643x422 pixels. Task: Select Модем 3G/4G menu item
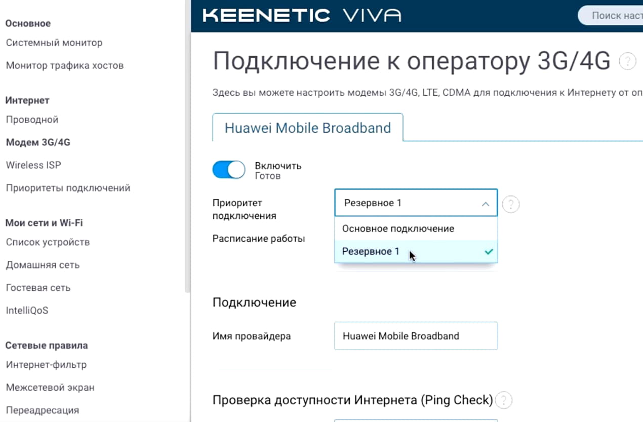pyautogui.click(x=38, y=142)
